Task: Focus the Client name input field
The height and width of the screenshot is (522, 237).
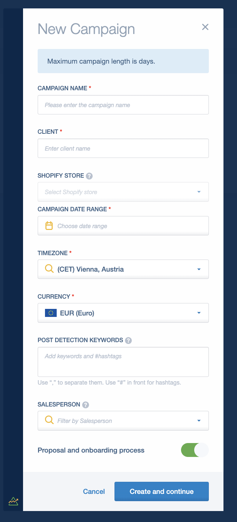Action: click(123, 148)
